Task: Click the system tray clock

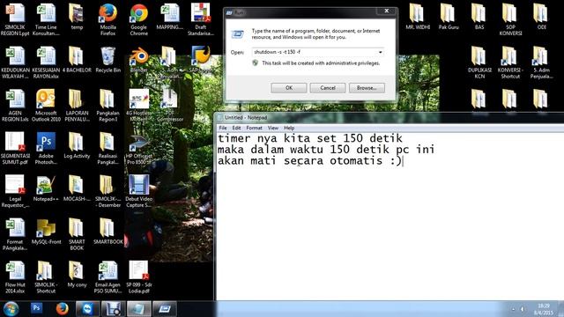Action: click(544, 309)
